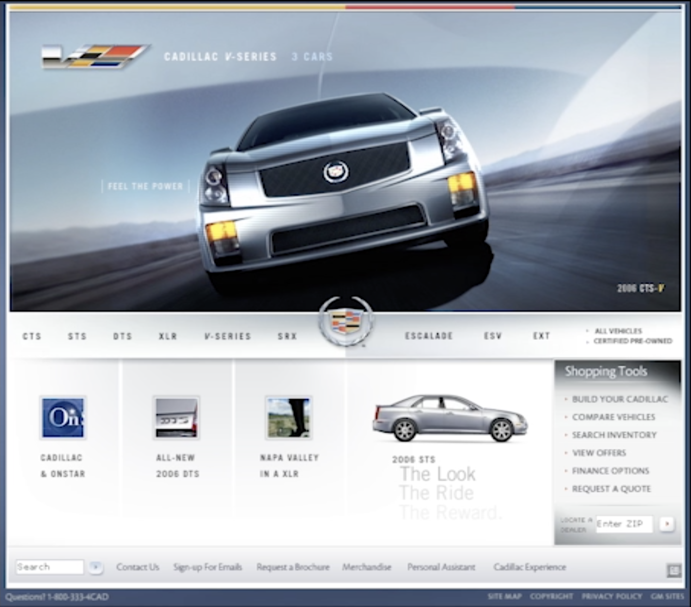Select the EXT model in navigation
This screenshot has height=607, width=691.
(541, 336)
